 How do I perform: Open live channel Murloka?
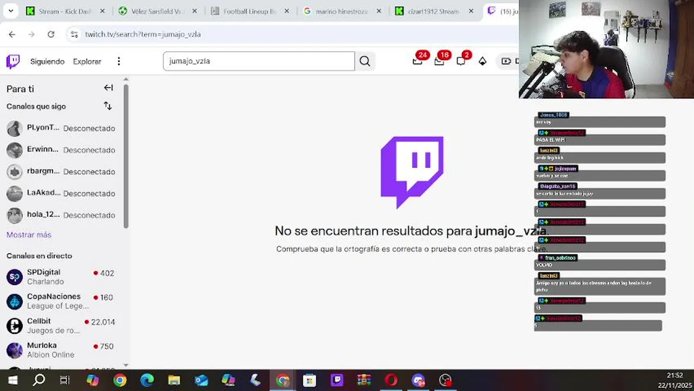(x=61, y=350)
